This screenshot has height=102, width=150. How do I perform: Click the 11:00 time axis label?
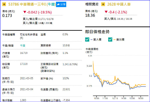pyautogui.click(x=105, y=98)
